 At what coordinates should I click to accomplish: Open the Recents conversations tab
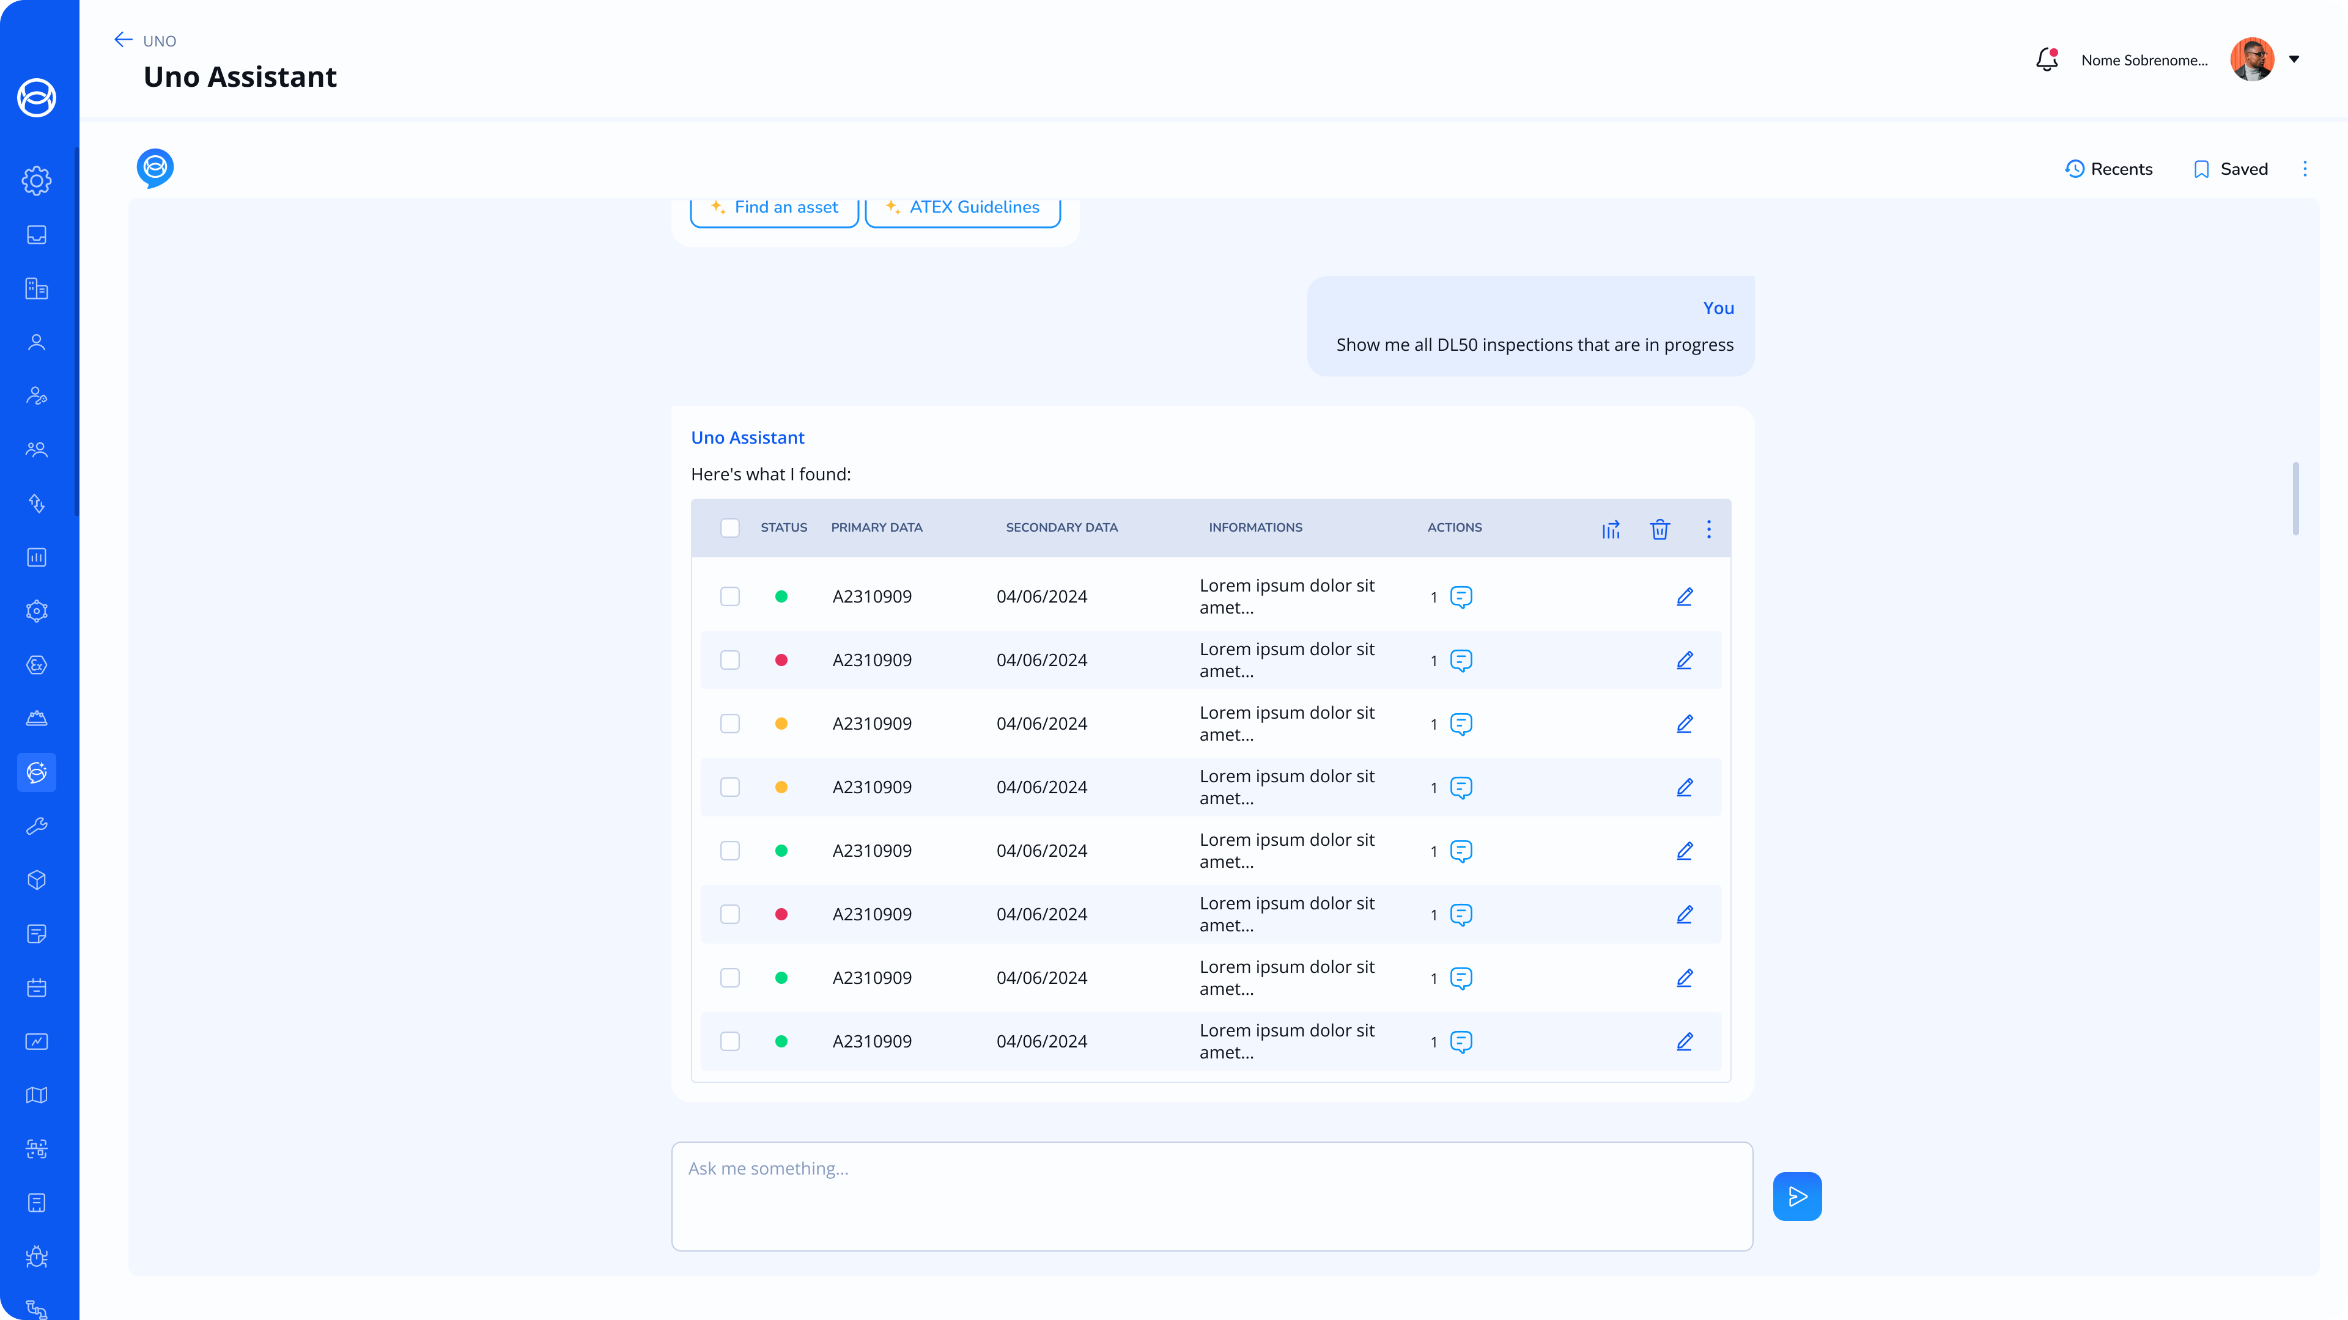tap(2109, 169)
